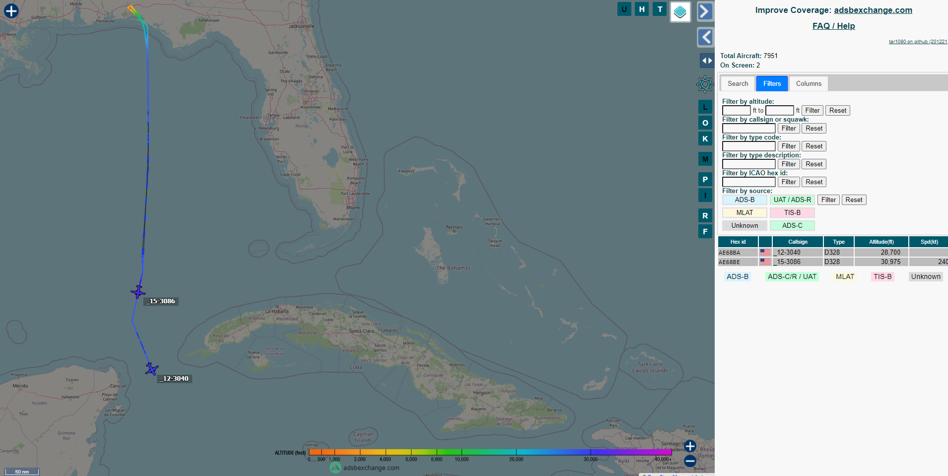Click the F map option button

pos(705,231)
